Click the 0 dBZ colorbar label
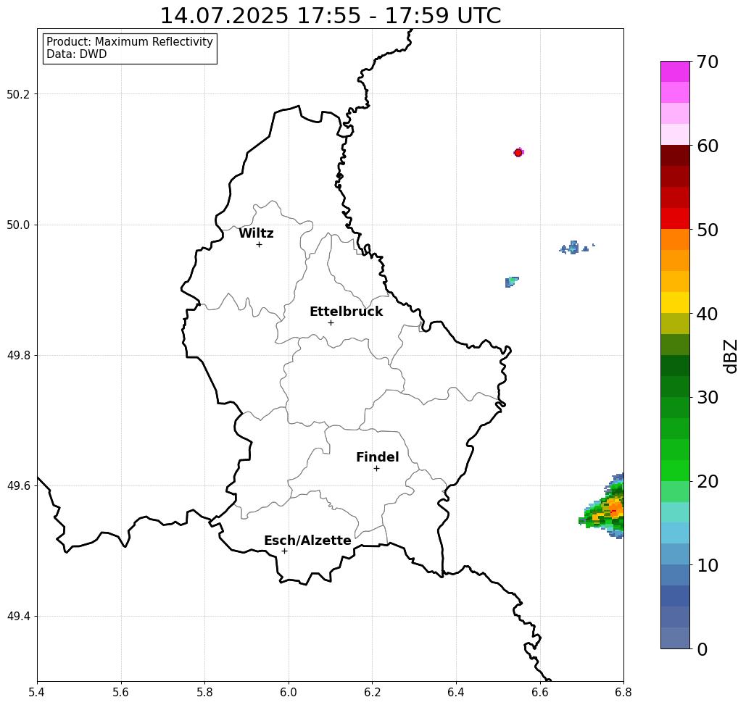 (703, 649)
